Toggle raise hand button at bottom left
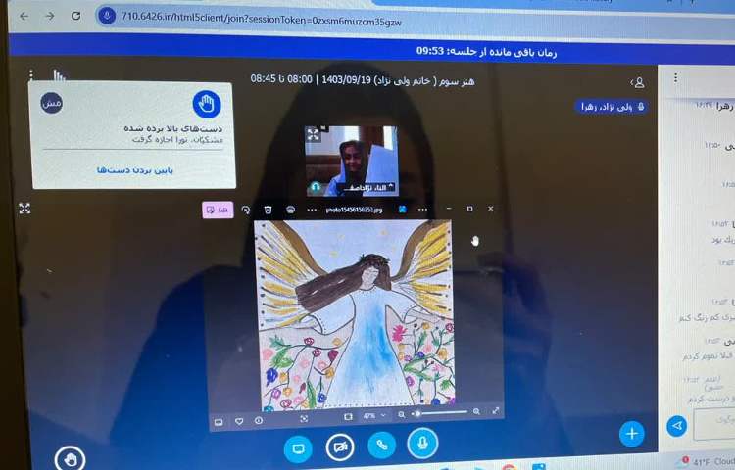This screenshot has height=470, width=735. tap(70, 459)
